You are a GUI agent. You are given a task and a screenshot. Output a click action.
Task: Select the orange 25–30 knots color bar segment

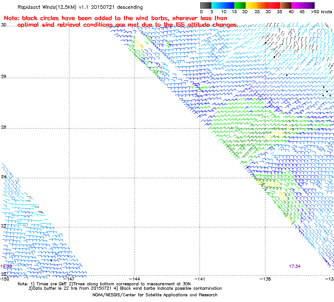coord(263,5)
